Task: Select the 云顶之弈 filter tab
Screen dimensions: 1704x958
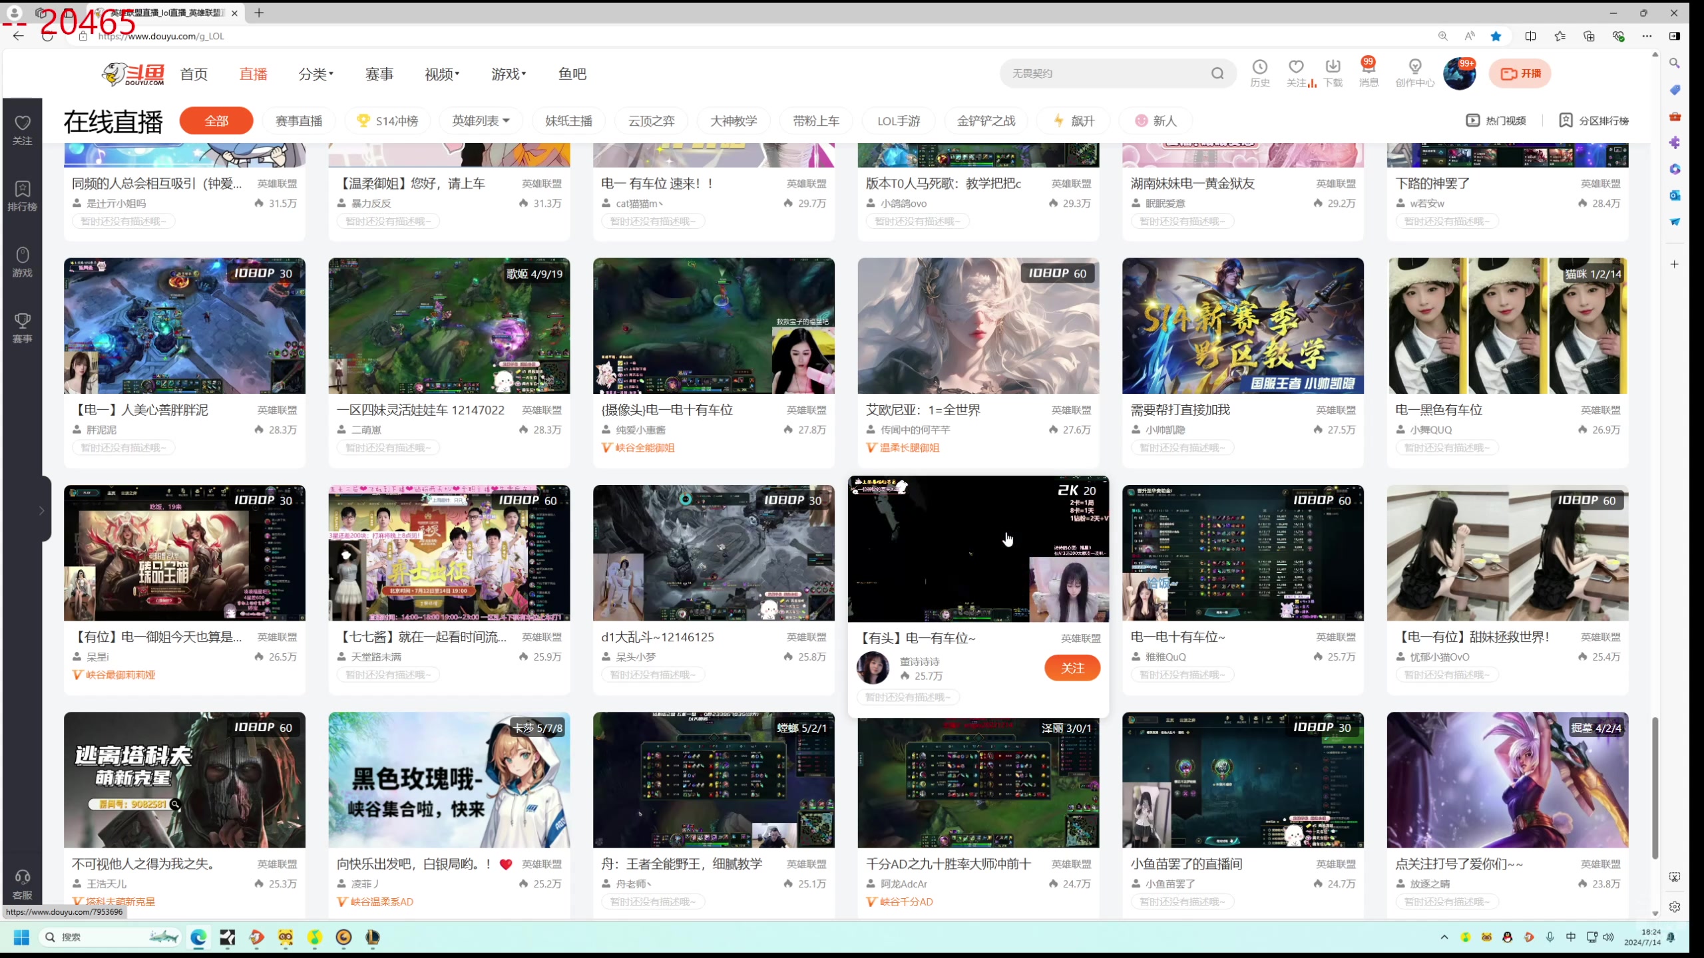Action: (x=651, y=120)
